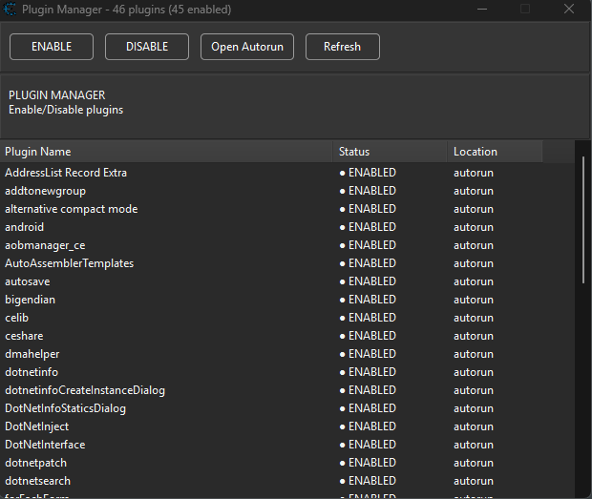Select the DotNetInterface plugin row

pyautogui.click(x=287, y=445)
